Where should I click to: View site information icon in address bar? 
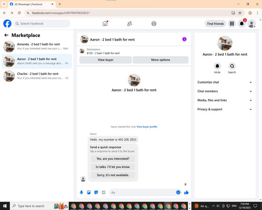click(28, 13)
